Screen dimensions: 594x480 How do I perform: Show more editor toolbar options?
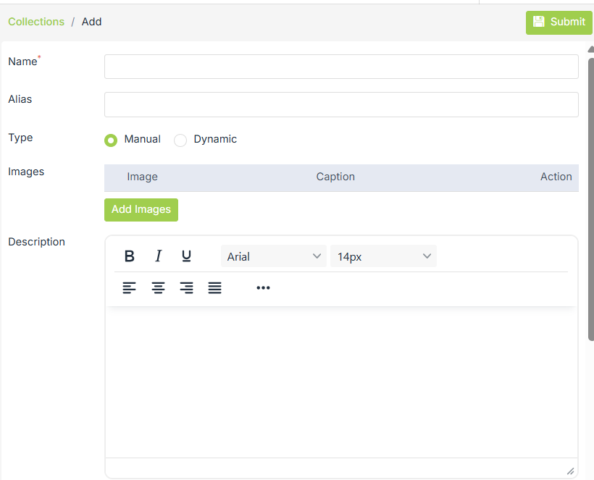263,288
